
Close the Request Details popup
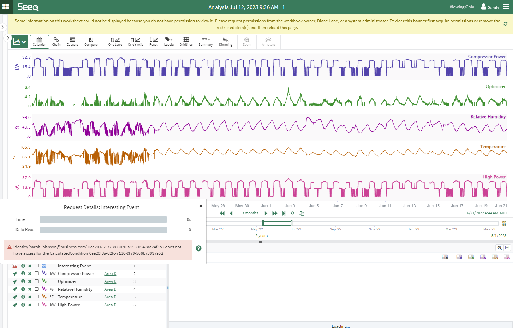[201, 206]
